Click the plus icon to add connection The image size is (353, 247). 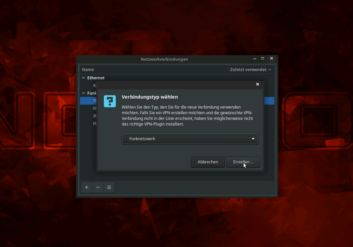click(x=87, y=187)
